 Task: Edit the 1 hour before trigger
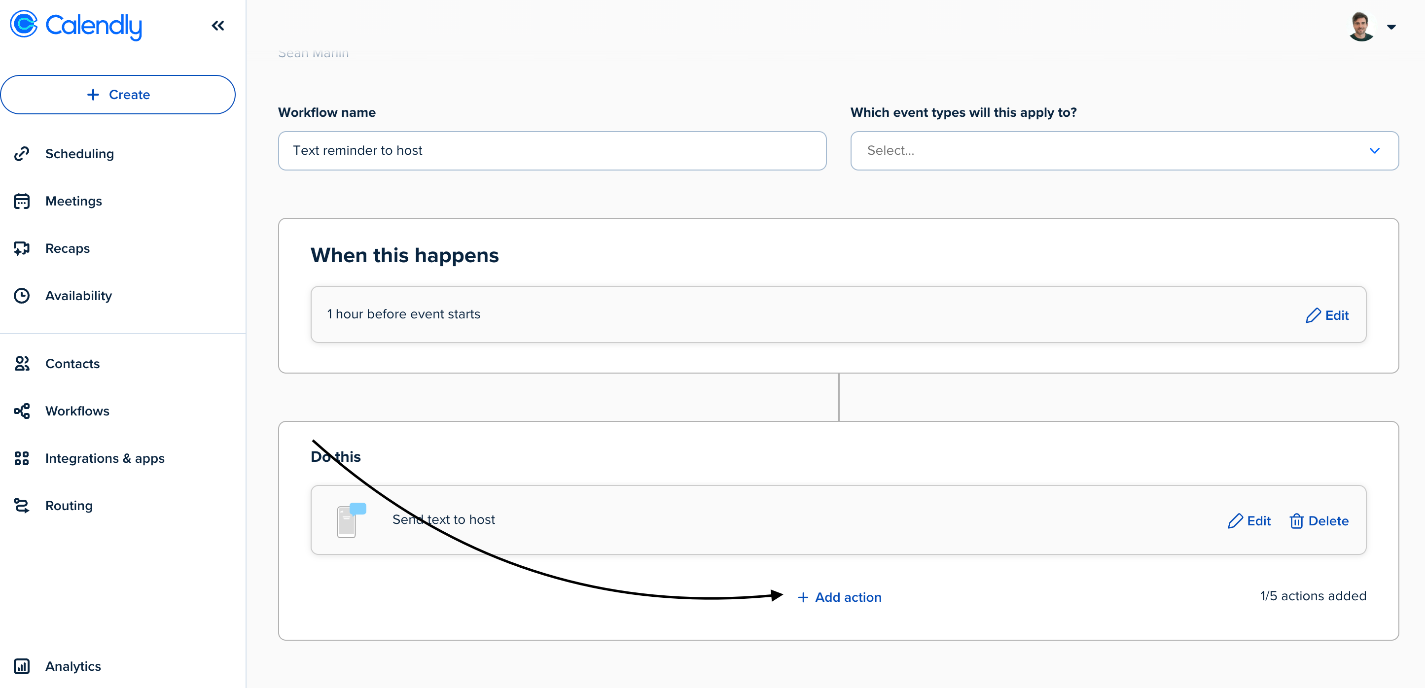1327,315
